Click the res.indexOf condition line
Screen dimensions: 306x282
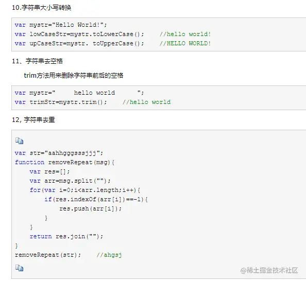point(96,199)
